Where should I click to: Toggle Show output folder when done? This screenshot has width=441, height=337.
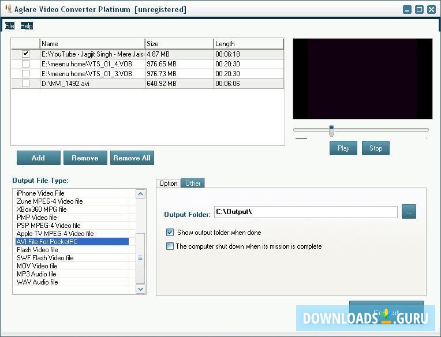coord(170,232)
